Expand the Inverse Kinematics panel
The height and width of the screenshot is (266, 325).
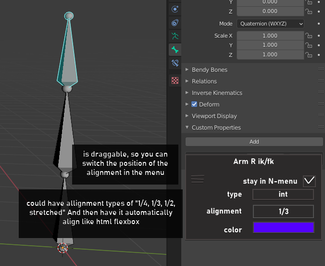click(x=187, y=93)
